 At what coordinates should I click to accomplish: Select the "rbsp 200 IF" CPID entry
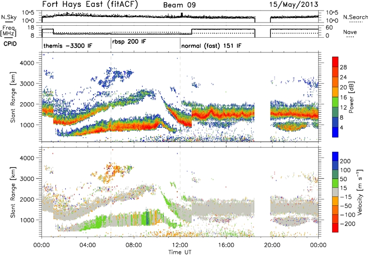point(129,42)
